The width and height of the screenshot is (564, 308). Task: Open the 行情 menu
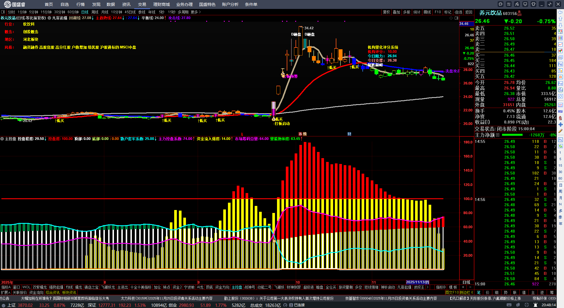click(80, 4)
